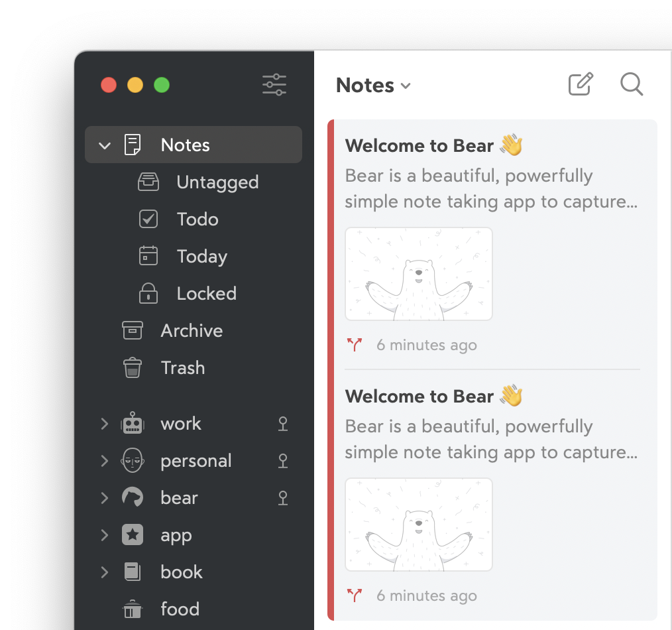Click the food tag pot icon
This screenshot has width=672, height=630.
point(133,609)
